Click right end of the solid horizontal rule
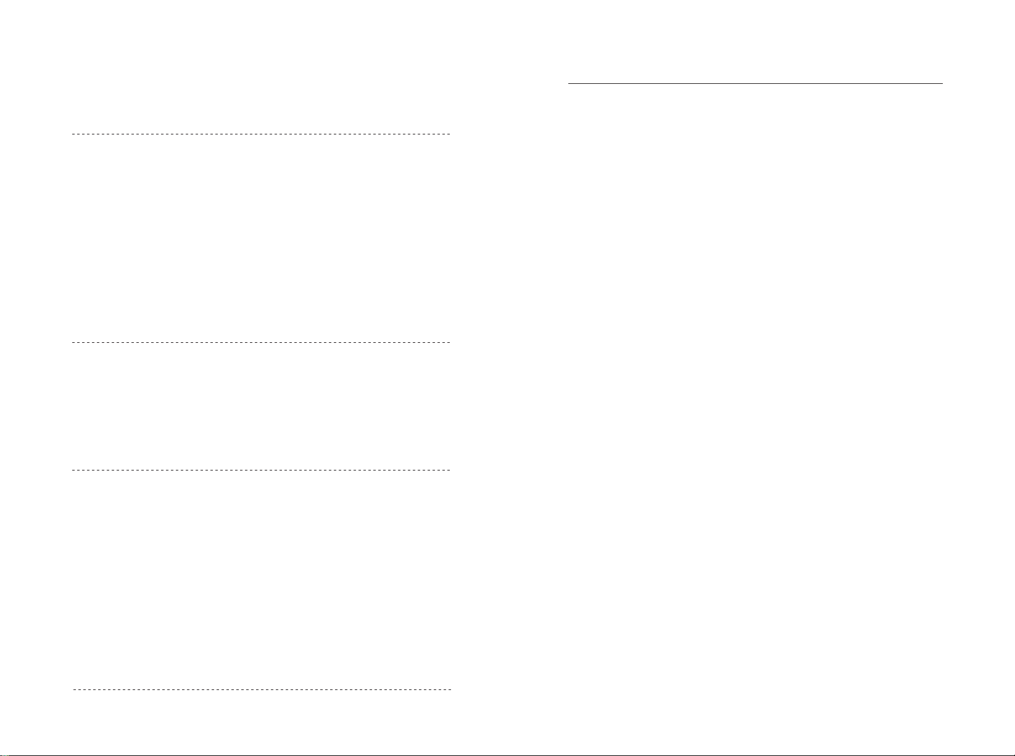 (x=942, y=83)
